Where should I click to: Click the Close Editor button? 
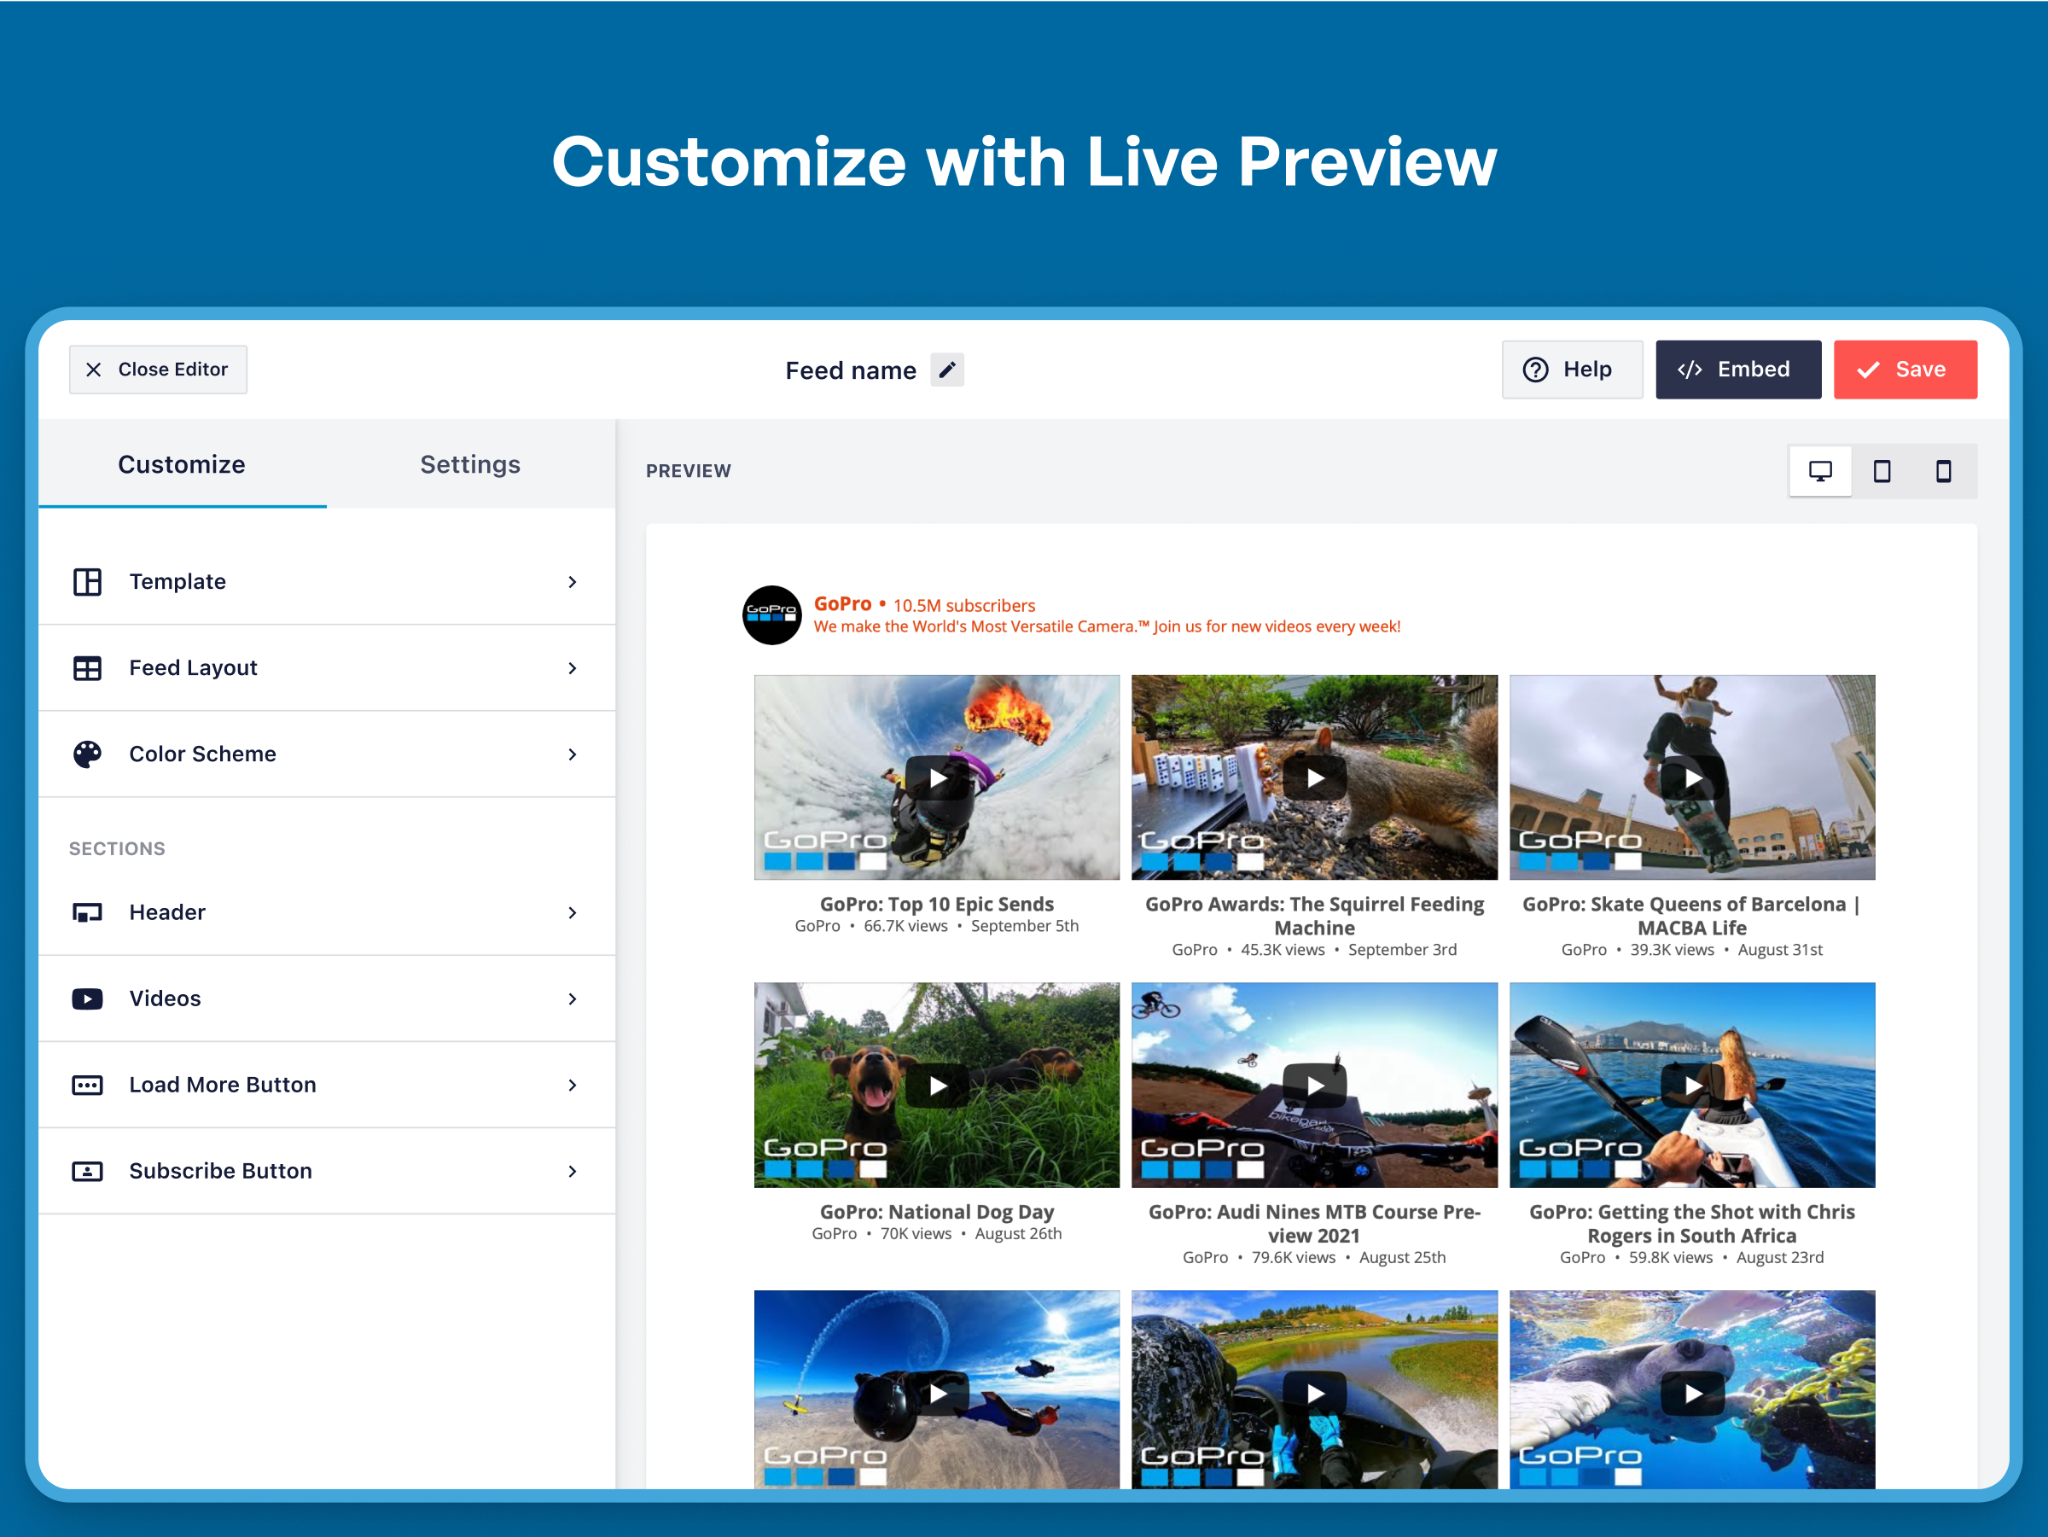tap(159, 370)
